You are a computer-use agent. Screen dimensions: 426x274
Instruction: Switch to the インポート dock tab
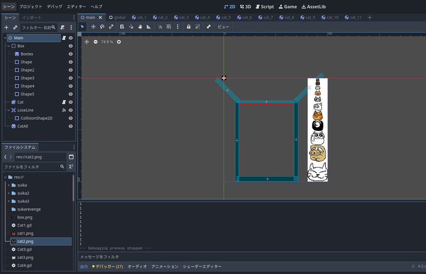point(32,17)
